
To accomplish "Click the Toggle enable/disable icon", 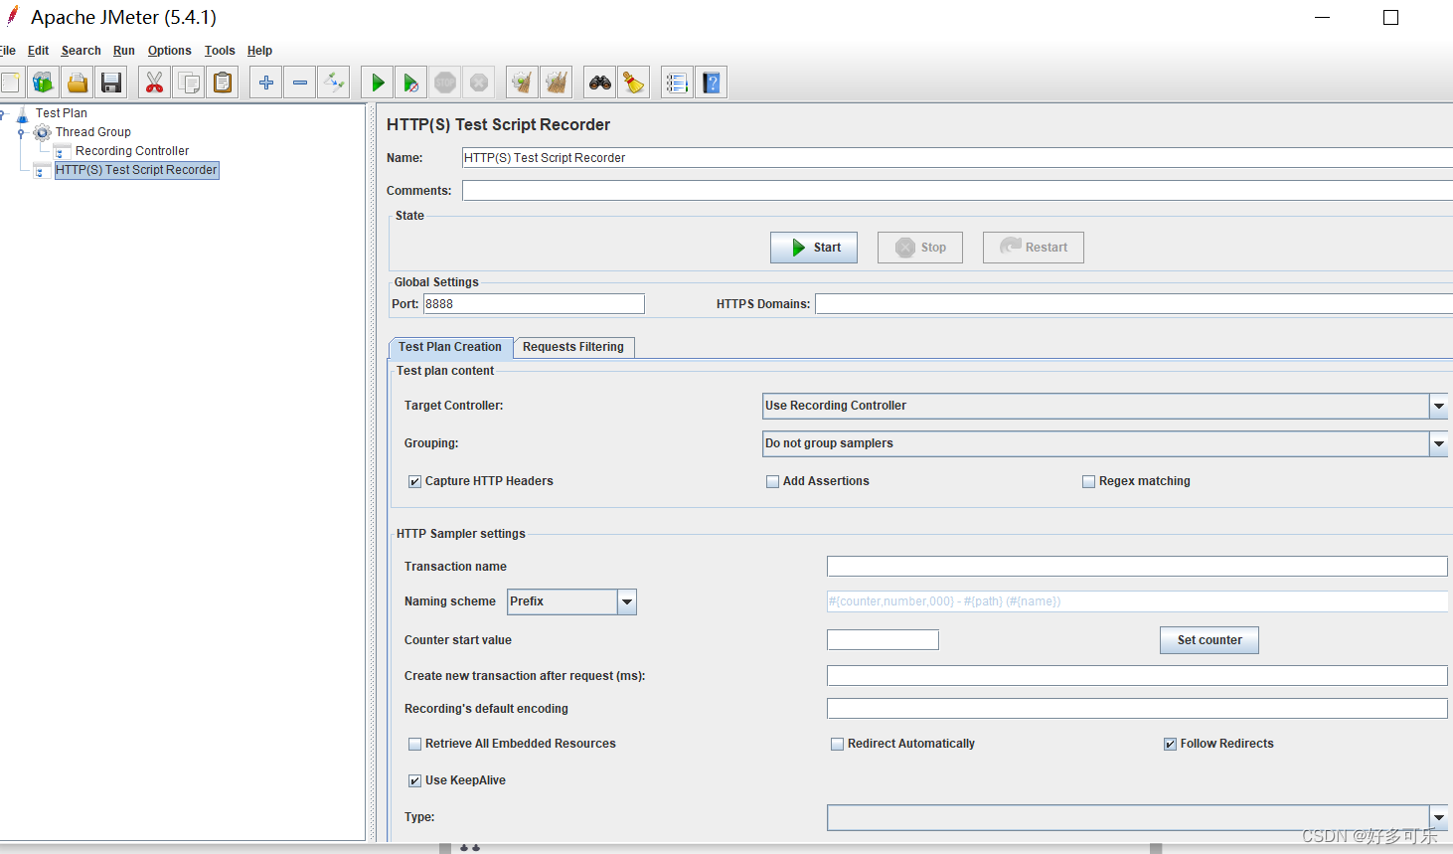I will (334, 83).
